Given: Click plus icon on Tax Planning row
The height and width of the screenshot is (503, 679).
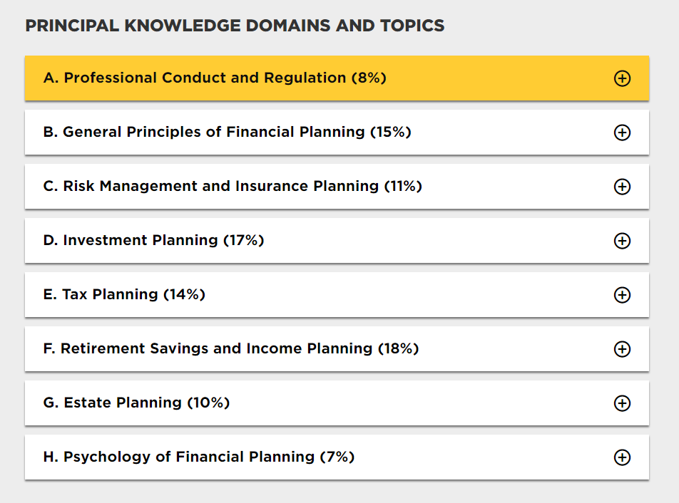Looking at the screenshot, I should (x=622, y=294).
